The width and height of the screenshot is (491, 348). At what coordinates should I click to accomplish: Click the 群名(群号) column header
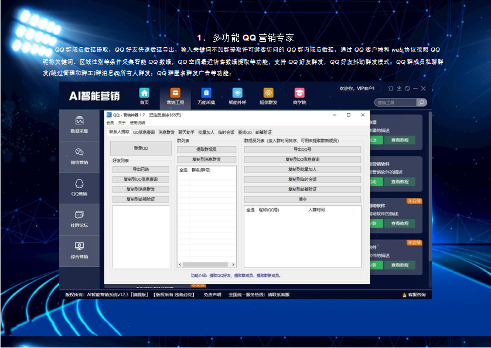pos(201,170)
